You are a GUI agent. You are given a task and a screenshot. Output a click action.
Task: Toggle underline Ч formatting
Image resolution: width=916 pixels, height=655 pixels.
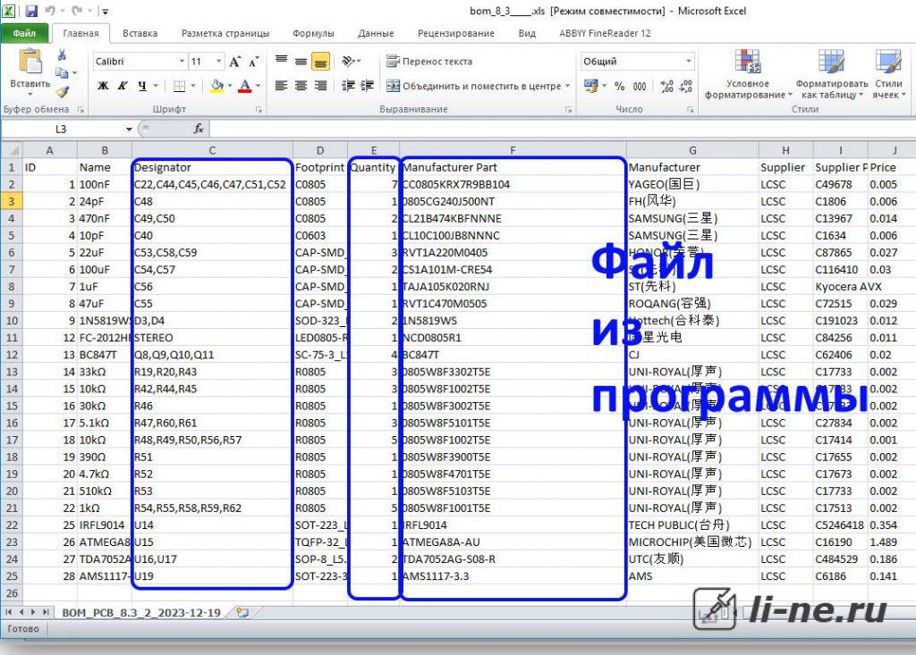tap(142, 86)
